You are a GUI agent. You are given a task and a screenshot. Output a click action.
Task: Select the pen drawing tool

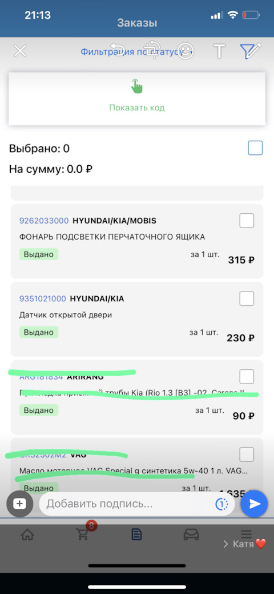click(251, 51)
